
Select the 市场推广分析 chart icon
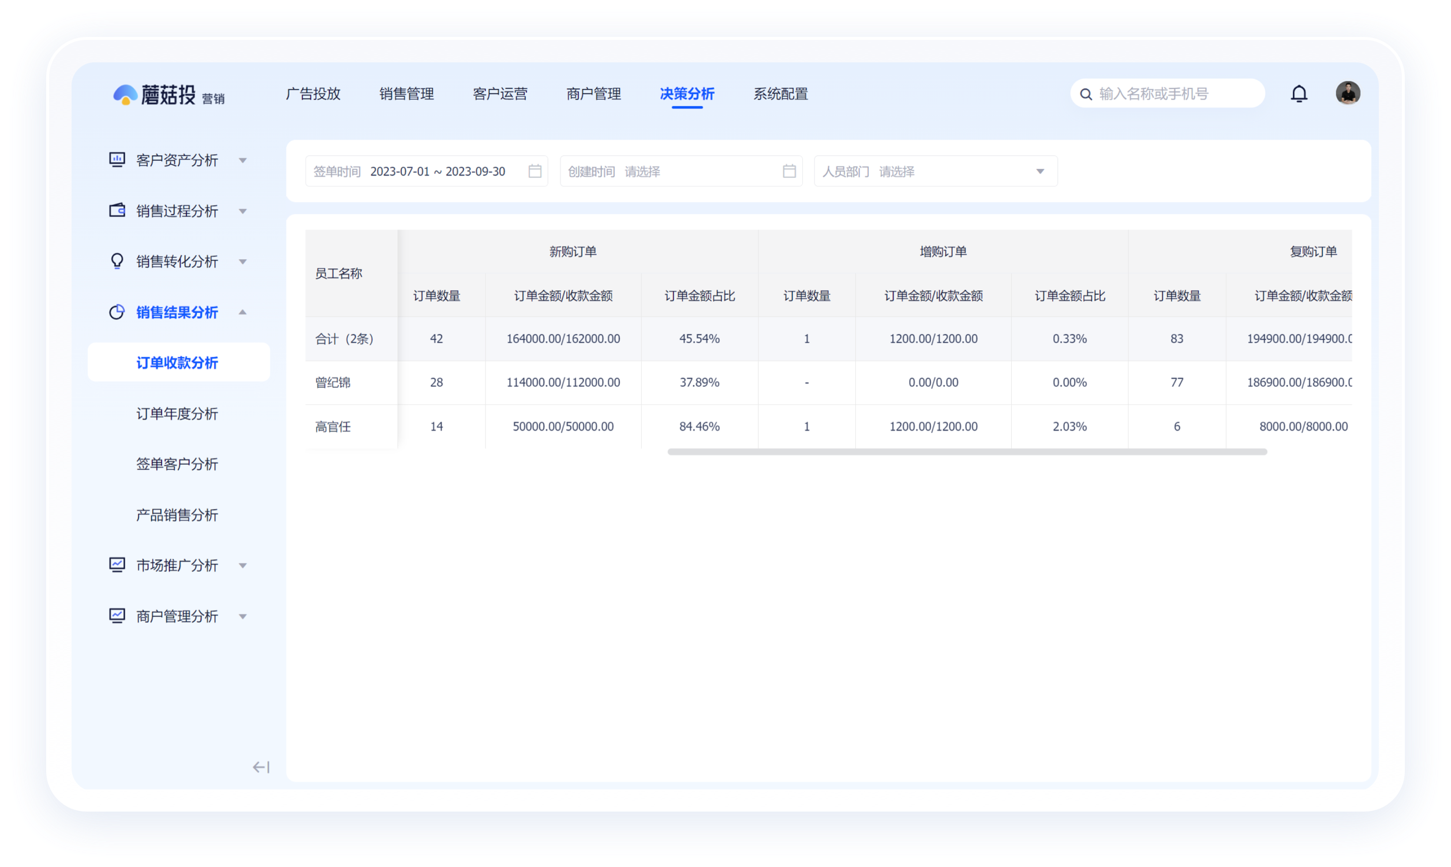tap(117, 565)
